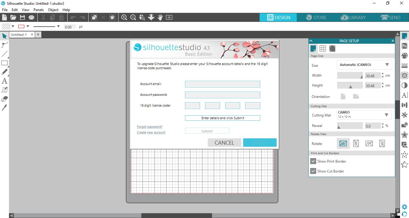Screen dimensions: 409x218
Task: Open the Panels menu
Action: 39,10
